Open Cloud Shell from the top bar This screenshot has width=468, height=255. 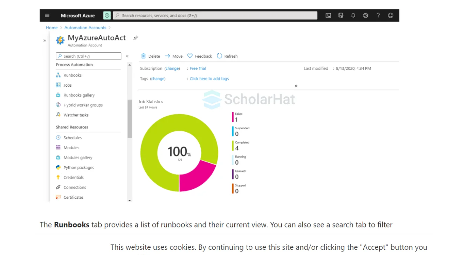[x=328, y=15]
